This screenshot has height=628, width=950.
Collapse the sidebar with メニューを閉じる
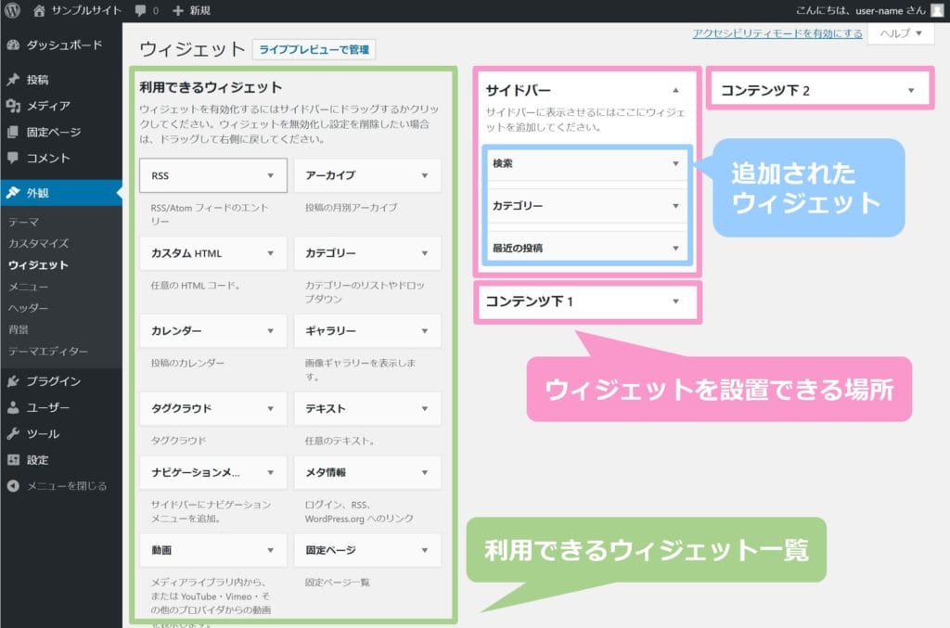[x=66, y=486]
